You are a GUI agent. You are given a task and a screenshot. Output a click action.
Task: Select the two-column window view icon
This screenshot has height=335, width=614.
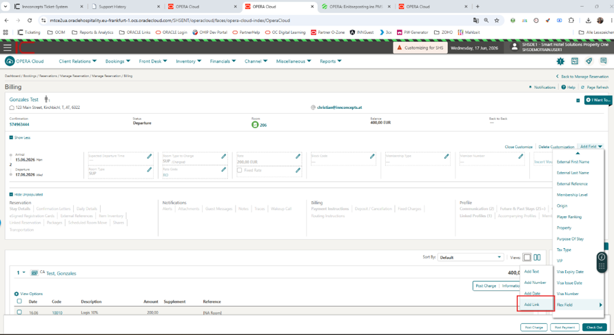538,257
